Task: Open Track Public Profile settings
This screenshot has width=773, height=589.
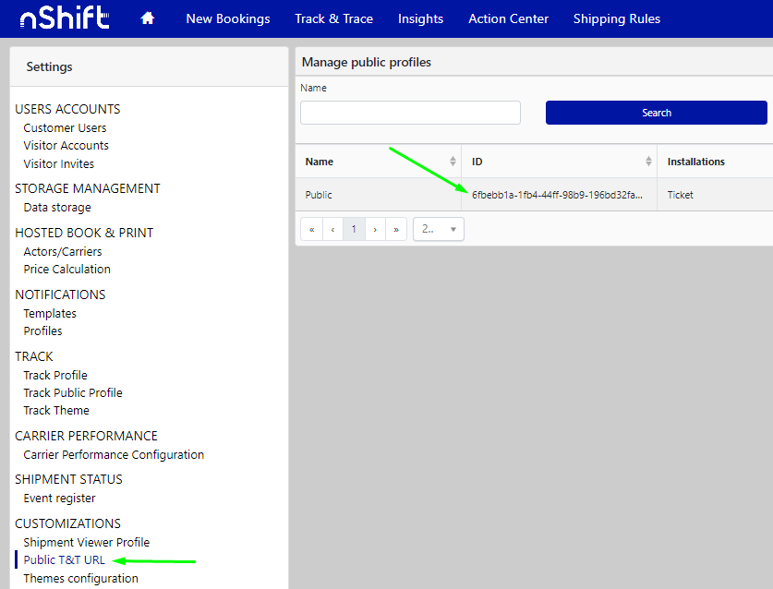Action: [73, 393]
